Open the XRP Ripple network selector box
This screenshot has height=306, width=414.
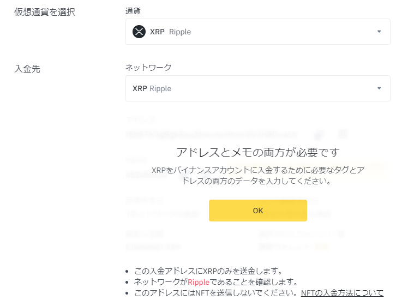click(x=258, y=88)
